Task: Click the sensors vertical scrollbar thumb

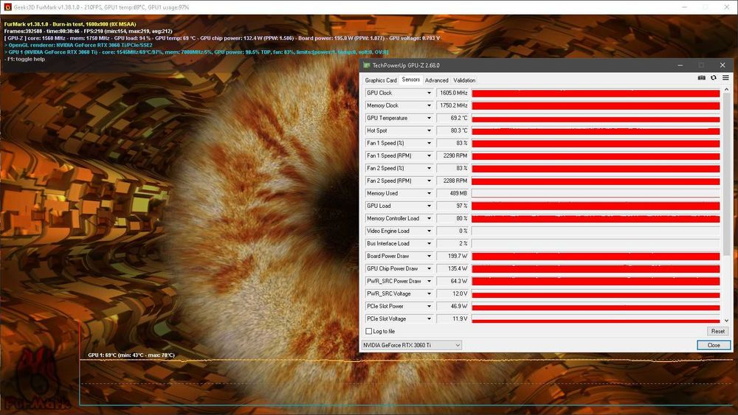Action: point(726,175)
